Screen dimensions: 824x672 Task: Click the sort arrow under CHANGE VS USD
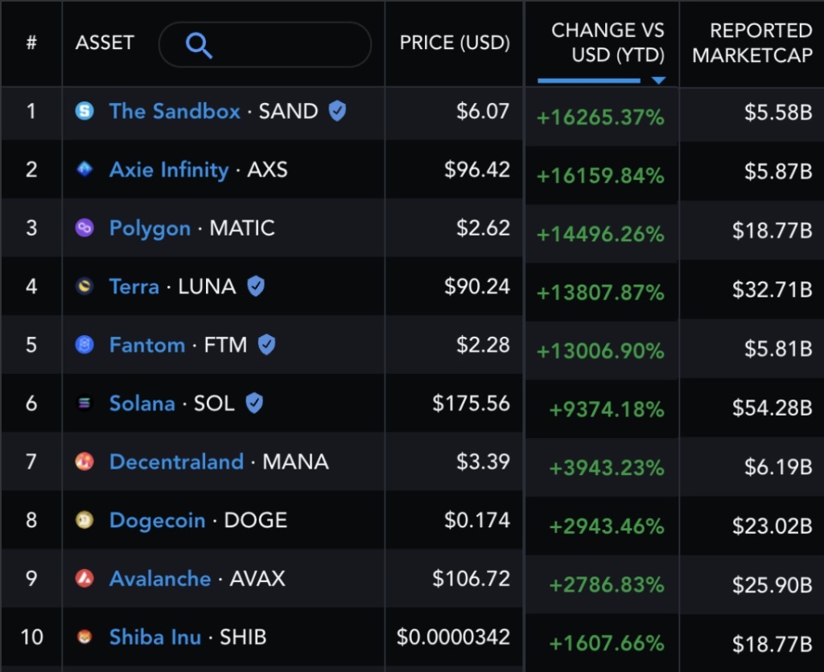pos(658,80)
